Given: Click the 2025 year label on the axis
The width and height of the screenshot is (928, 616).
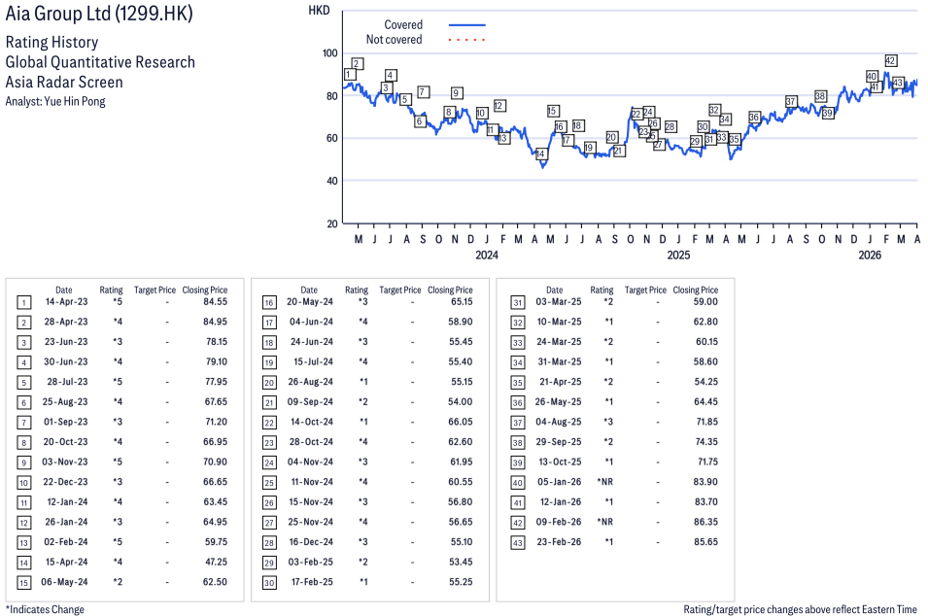Looking at the screenshot, I should (x=677, y=256).
